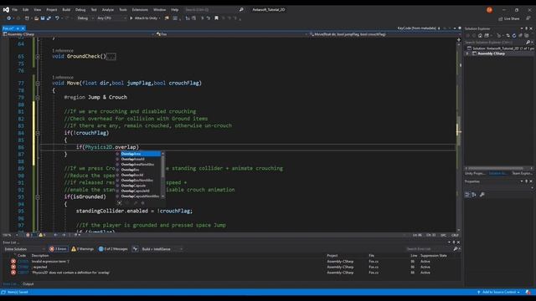This screenshot has height=301, width=536.
Task: Select the 'Invalid expression term' error row
Action: (x=233, y=262)
